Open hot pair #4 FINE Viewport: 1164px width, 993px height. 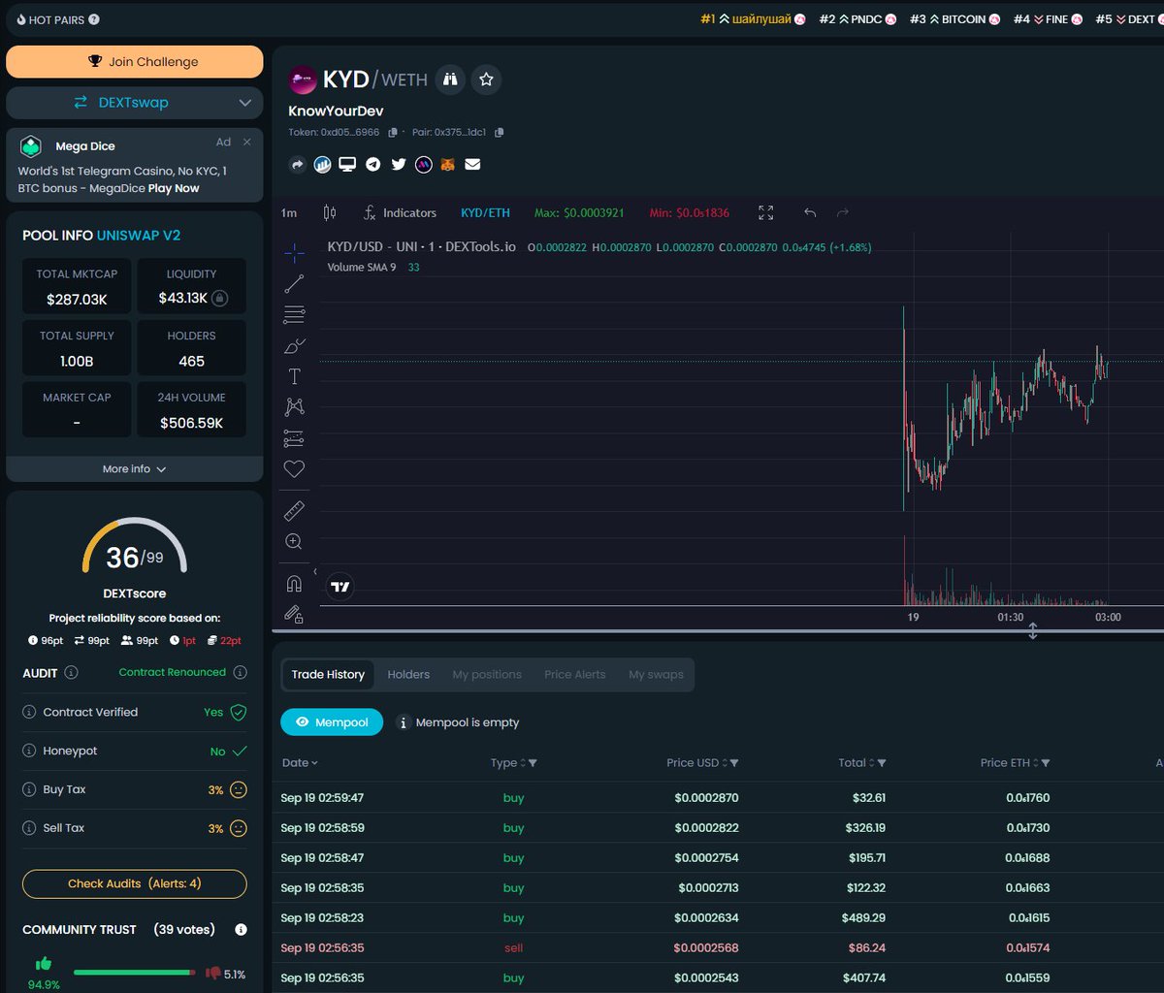coord(1048,18)
